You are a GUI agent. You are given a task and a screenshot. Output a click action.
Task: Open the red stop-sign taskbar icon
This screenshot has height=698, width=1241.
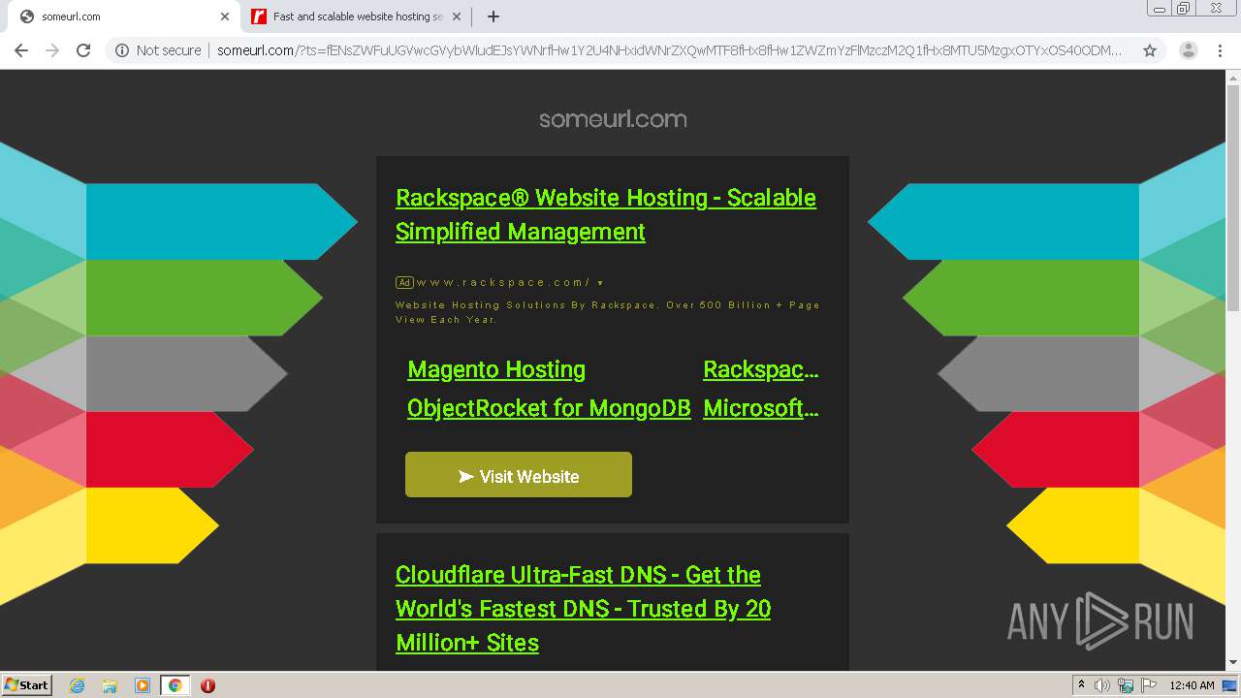207,685
